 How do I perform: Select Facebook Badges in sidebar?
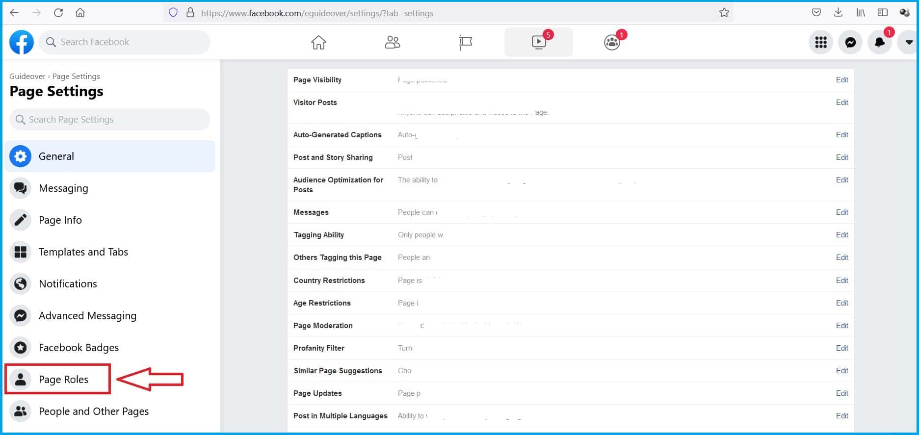(110, 347)
